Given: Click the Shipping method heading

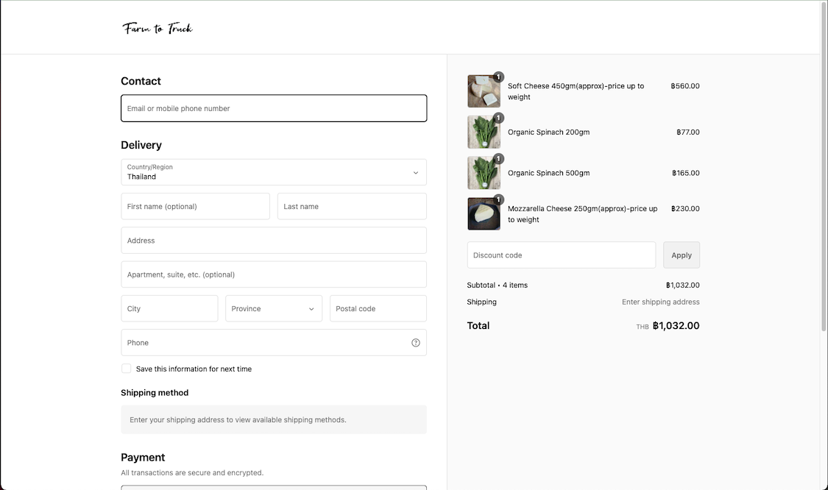Looking at the screenshot, I should point(155,393).
